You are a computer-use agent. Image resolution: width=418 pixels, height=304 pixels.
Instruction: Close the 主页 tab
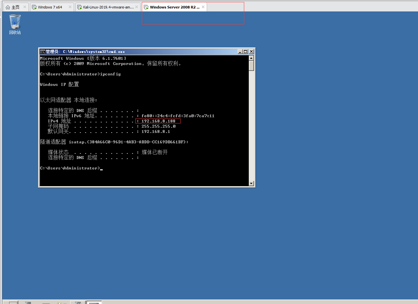[25, 7]
